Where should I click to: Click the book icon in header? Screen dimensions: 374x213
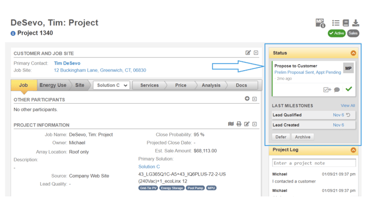[x=346, y=23]
